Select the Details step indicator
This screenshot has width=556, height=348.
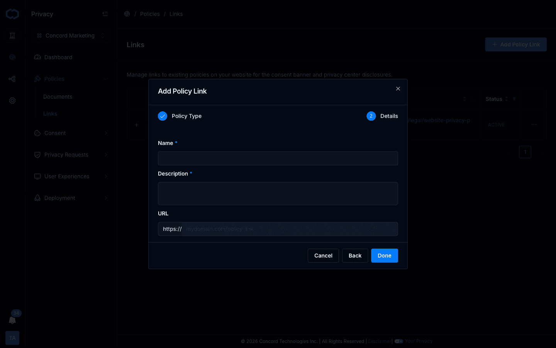tap(371, 116)
